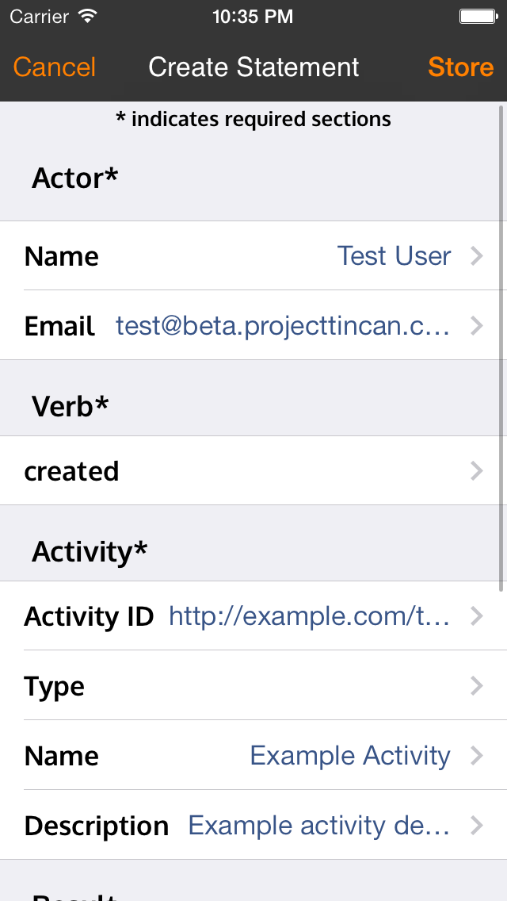Viewport: 507px width, 901px height.
Task: Edit the Example activity description text
Action: [318, 826]
